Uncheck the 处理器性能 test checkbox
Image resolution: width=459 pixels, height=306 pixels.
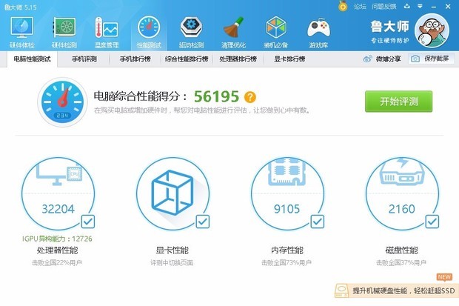click(x=88, y=222)
